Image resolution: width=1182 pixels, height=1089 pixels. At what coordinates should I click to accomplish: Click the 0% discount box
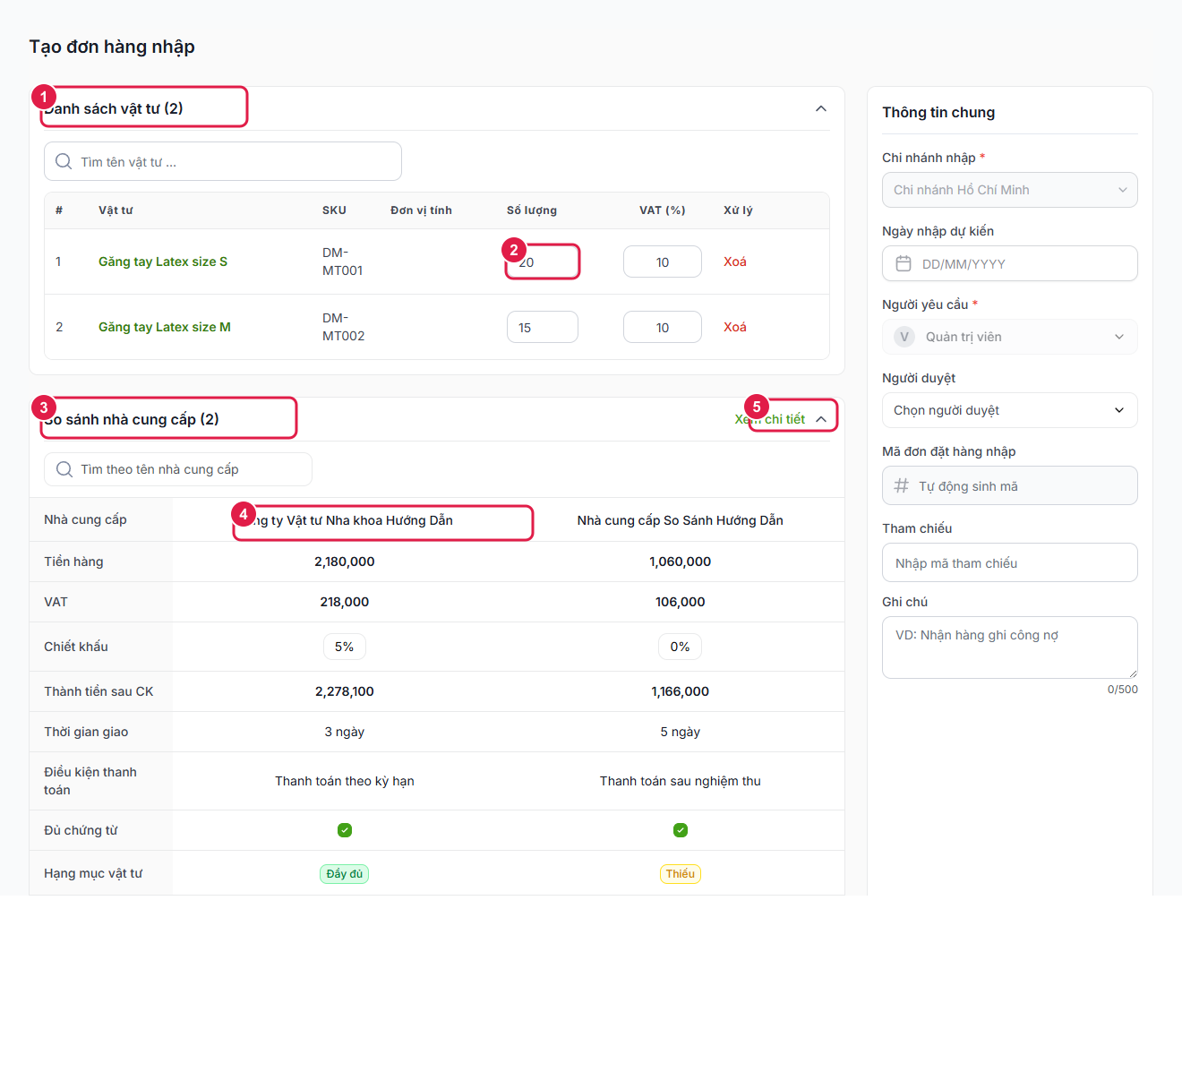point(681,647)
